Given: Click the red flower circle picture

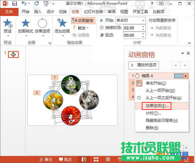Looking at the screenshot, I should click(x=71, y=116).
